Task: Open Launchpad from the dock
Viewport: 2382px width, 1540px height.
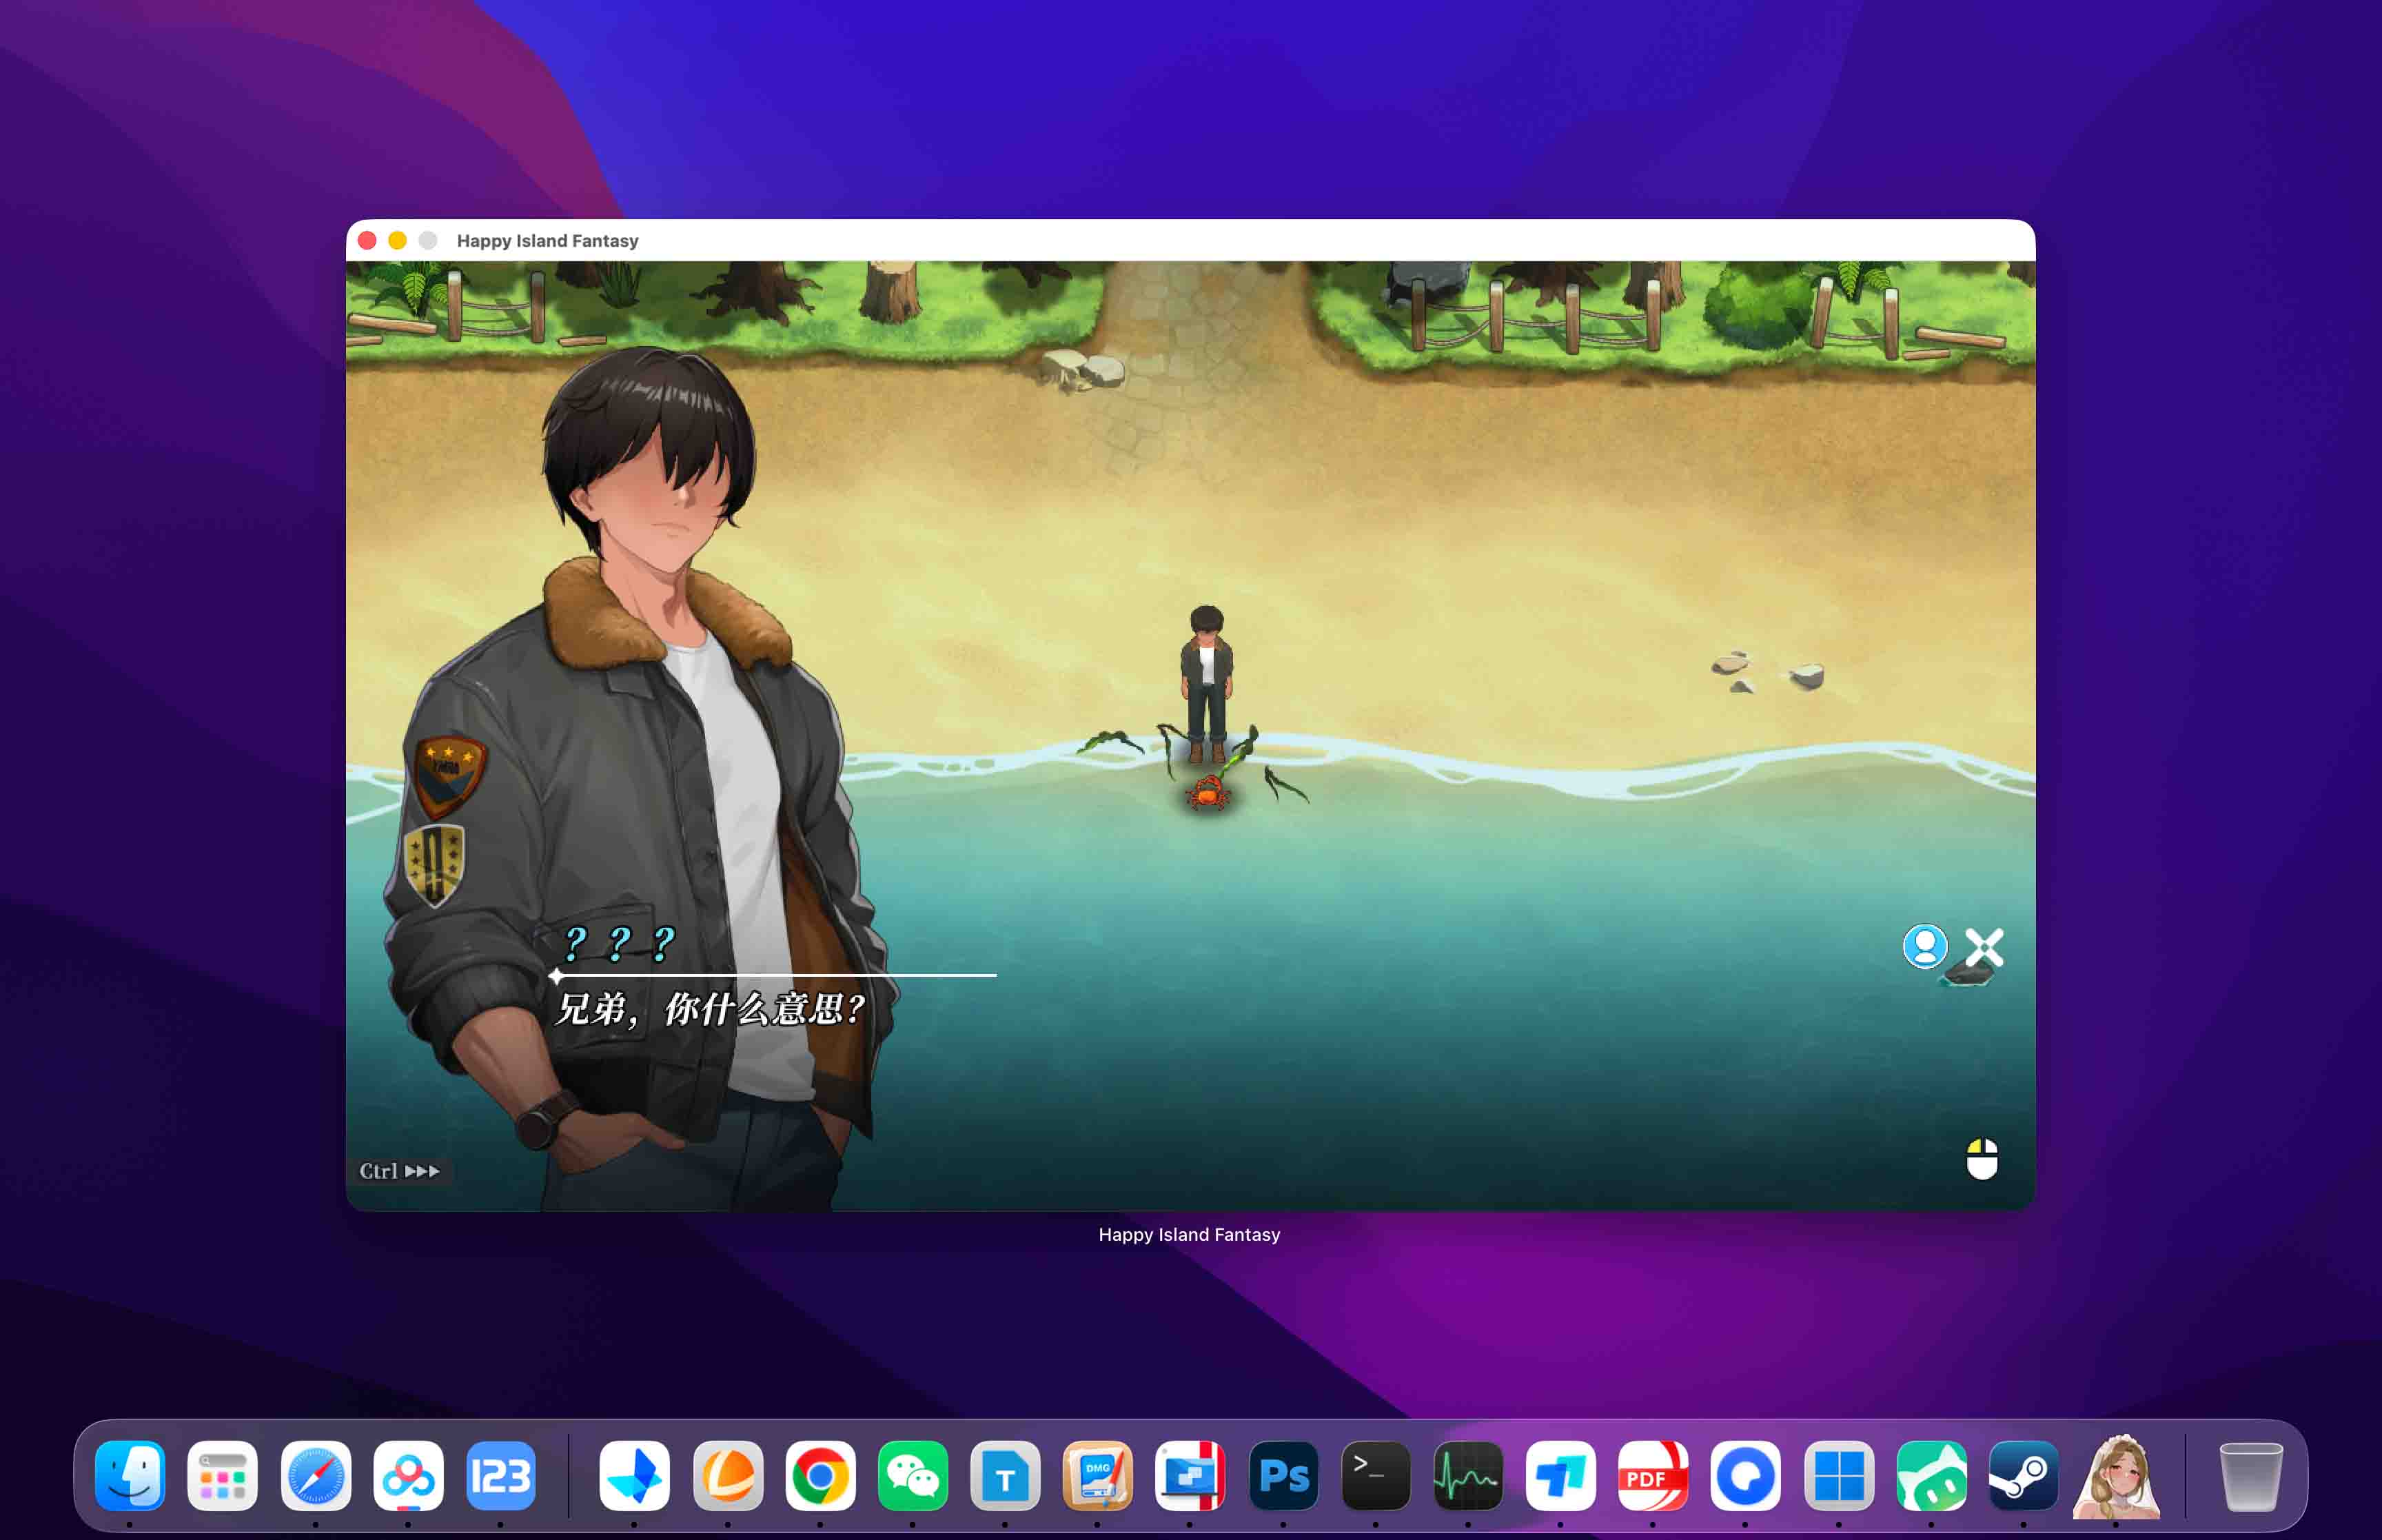Action: tap(222, 1475)
